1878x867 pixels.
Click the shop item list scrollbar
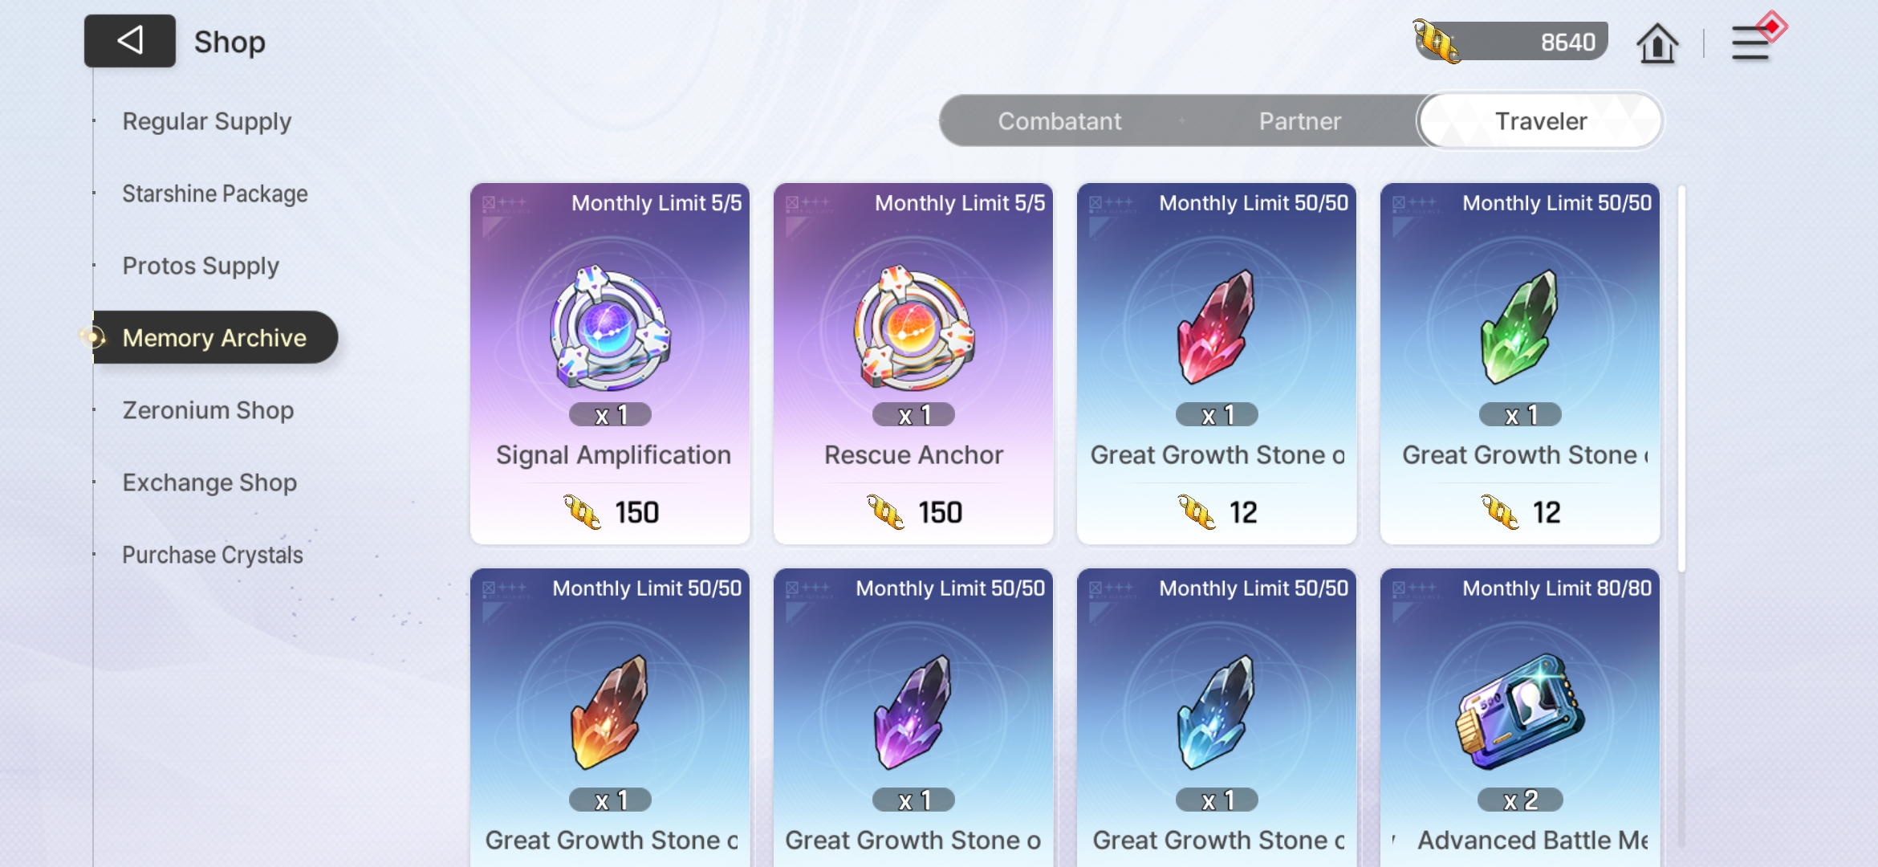(1681, 377)
